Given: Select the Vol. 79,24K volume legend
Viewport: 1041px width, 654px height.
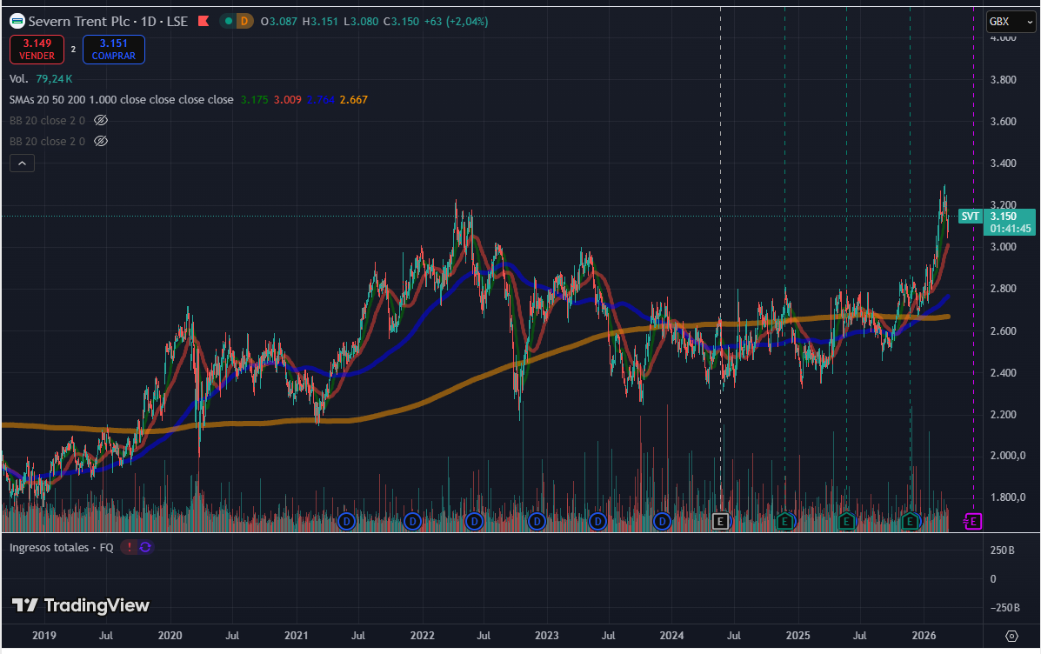Looking at the screenshot, I should pos(41,79).
